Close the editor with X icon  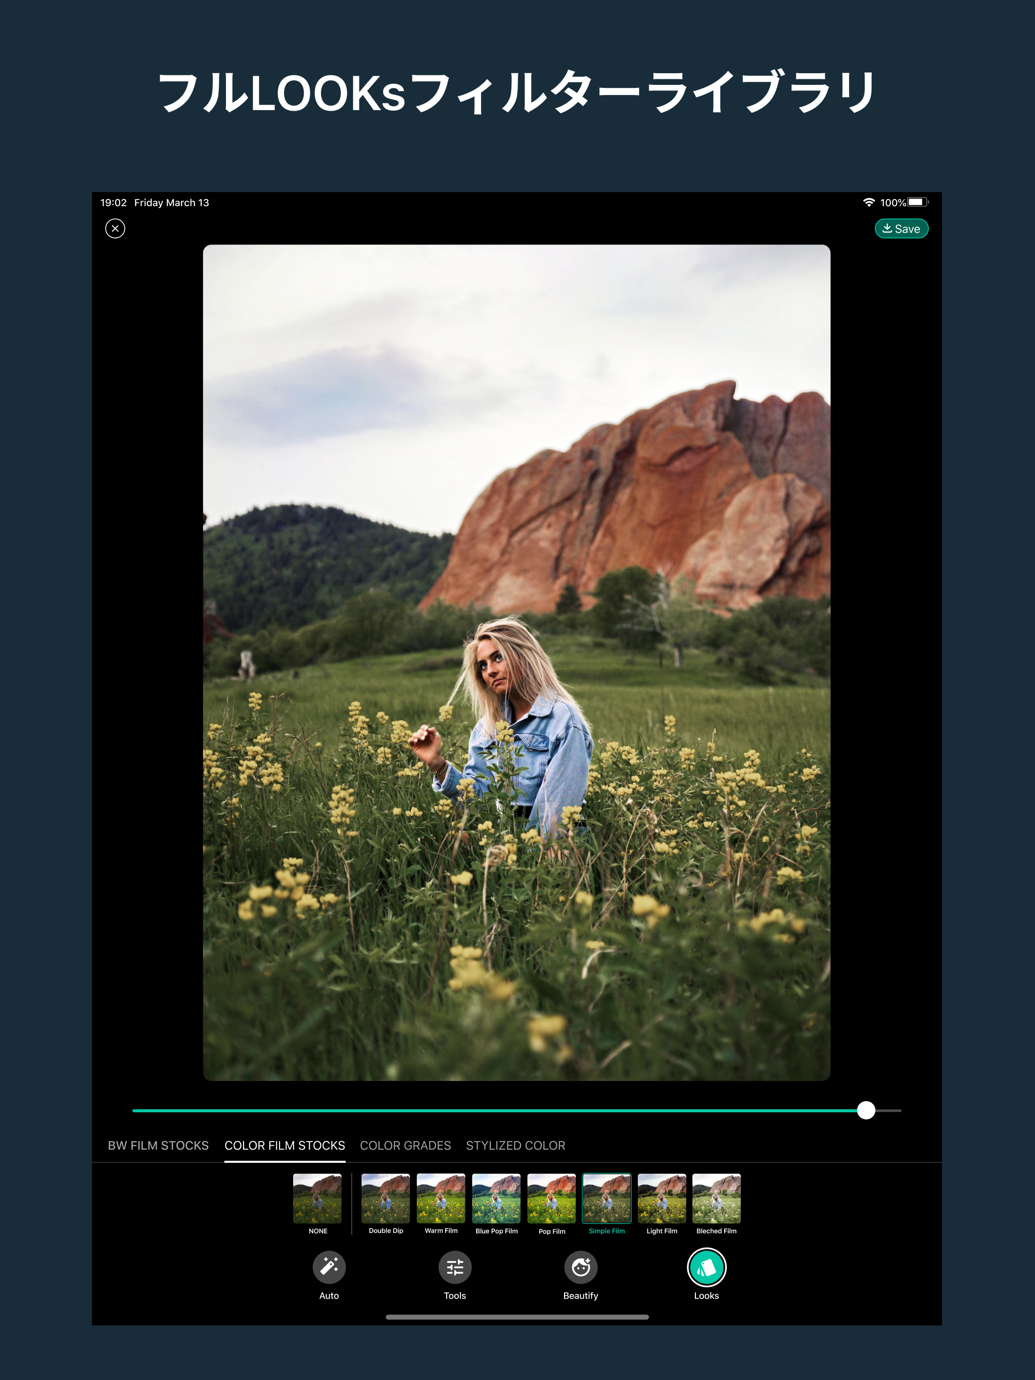116,228
